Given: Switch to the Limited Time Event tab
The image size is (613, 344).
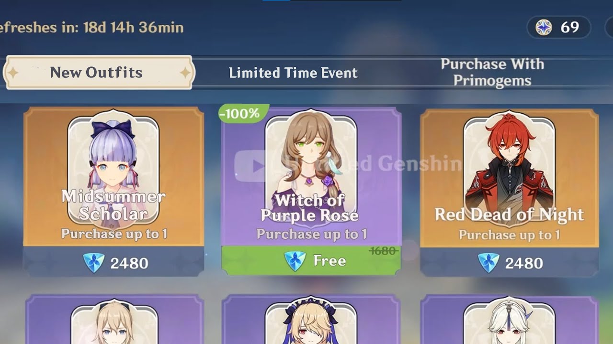Looking at the screenshot, I should (293, 73).
